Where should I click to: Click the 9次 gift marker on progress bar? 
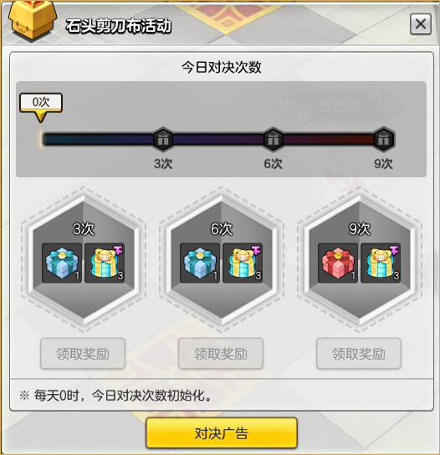[384, 140]
